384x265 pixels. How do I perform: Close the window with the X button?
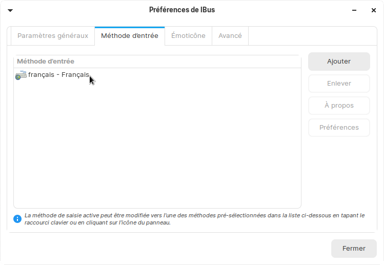374,10
